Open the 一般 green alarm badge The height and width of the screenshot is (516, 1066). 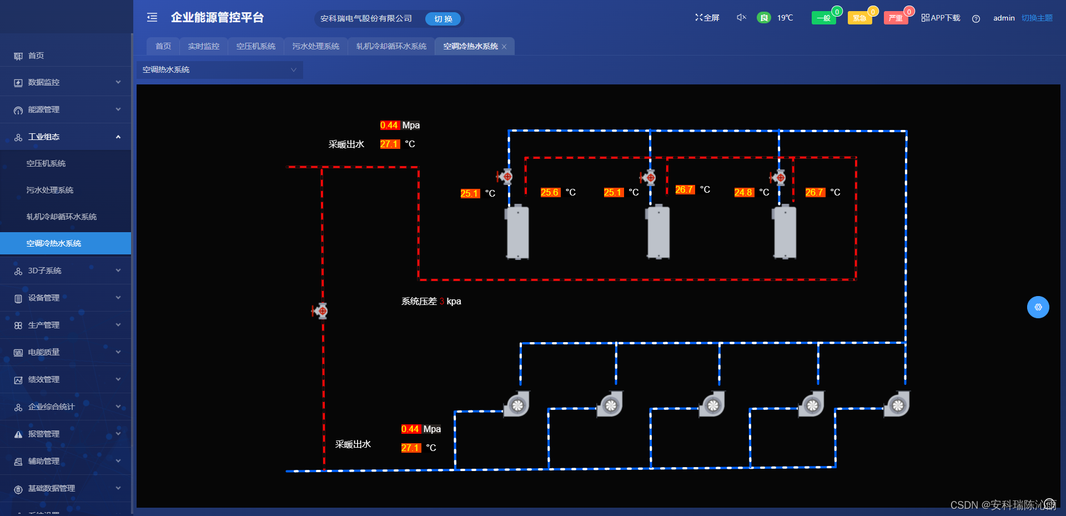(823, 18)
